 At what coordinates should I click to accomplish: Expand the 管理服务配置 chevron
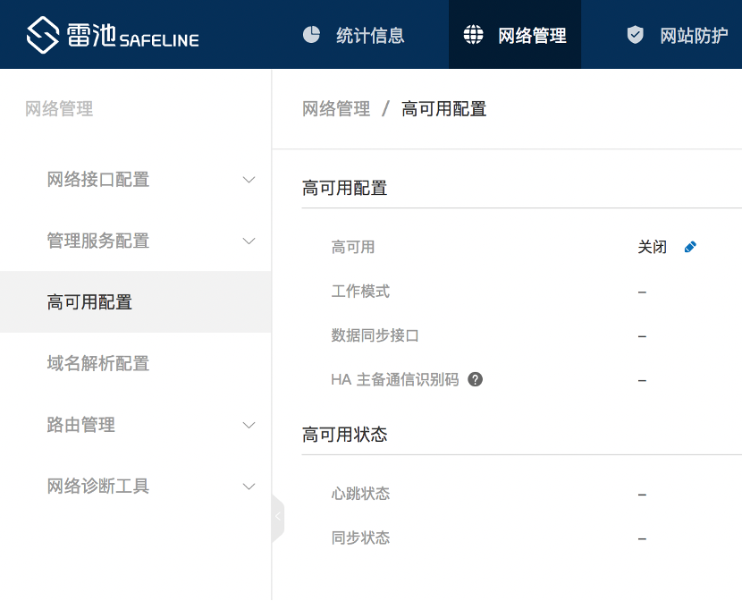(x=249, y=241)
